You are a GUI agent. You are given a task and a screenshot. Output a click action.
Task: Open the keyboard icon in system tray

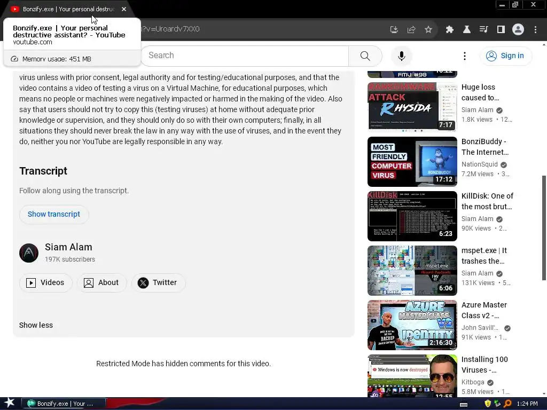pyautogui.click(x=464, y=405)
